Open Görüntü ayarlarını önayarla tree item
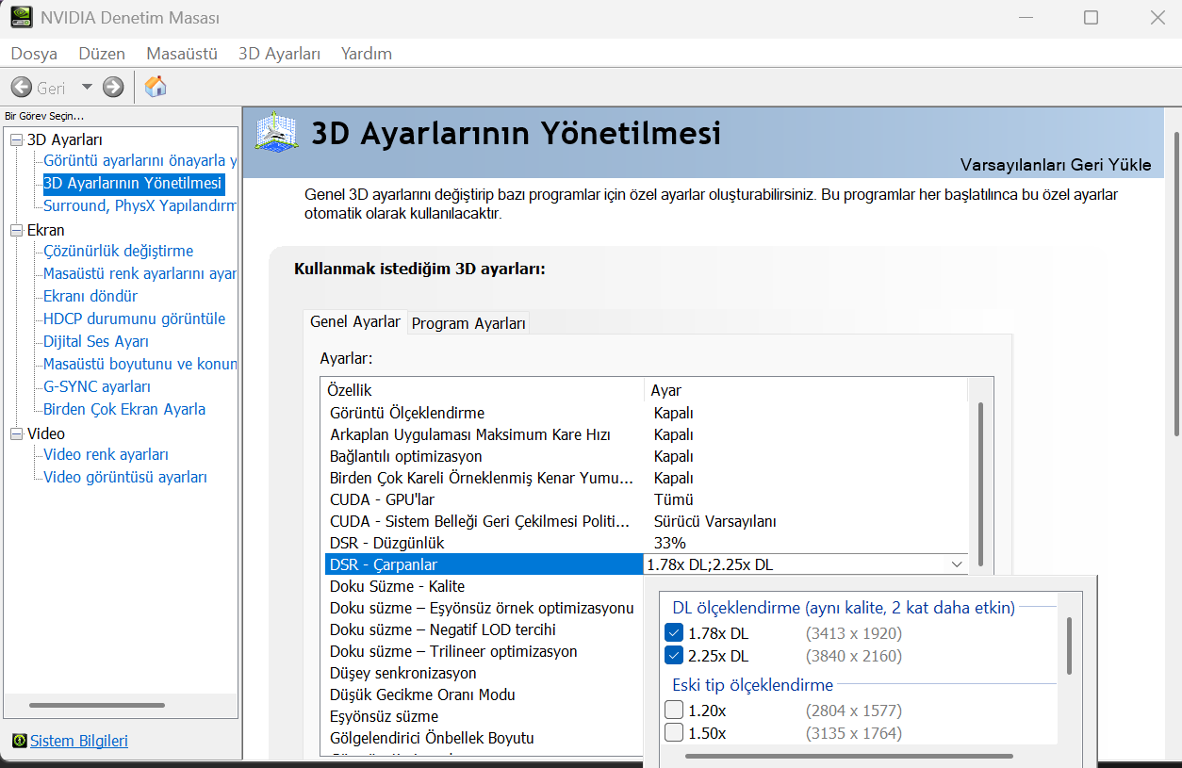The width and height of the screenshot is (1182, 768). point(140,160)
